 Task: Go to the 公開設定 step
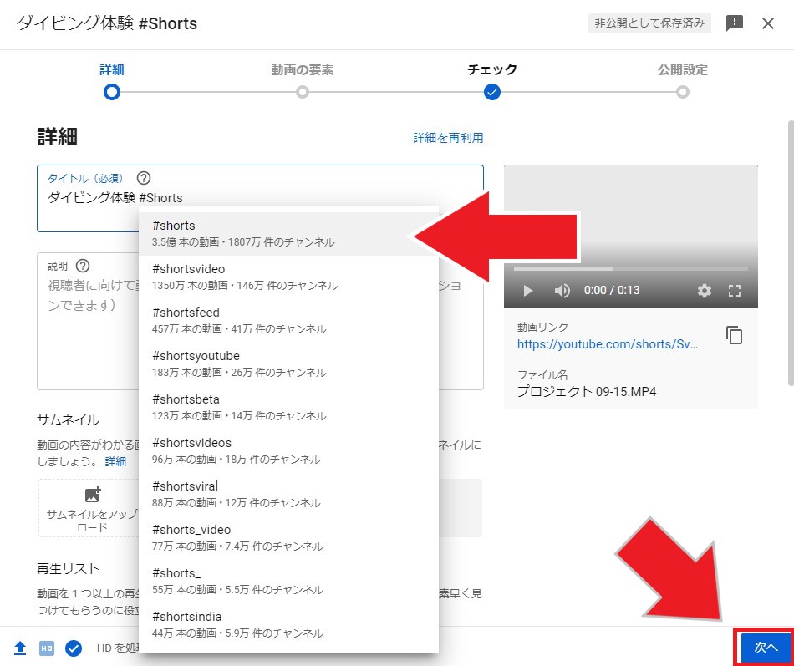(x=683, y=81)
